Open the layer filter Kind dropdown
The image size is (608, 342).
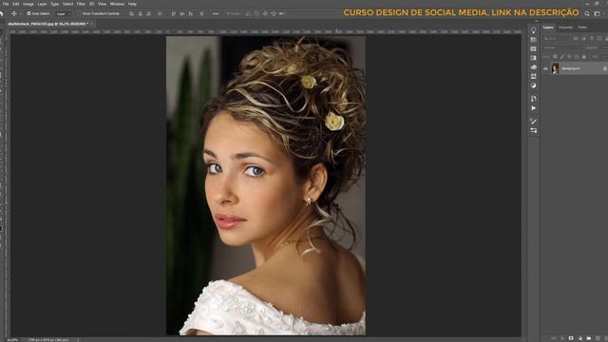click(x=558, y=38)
